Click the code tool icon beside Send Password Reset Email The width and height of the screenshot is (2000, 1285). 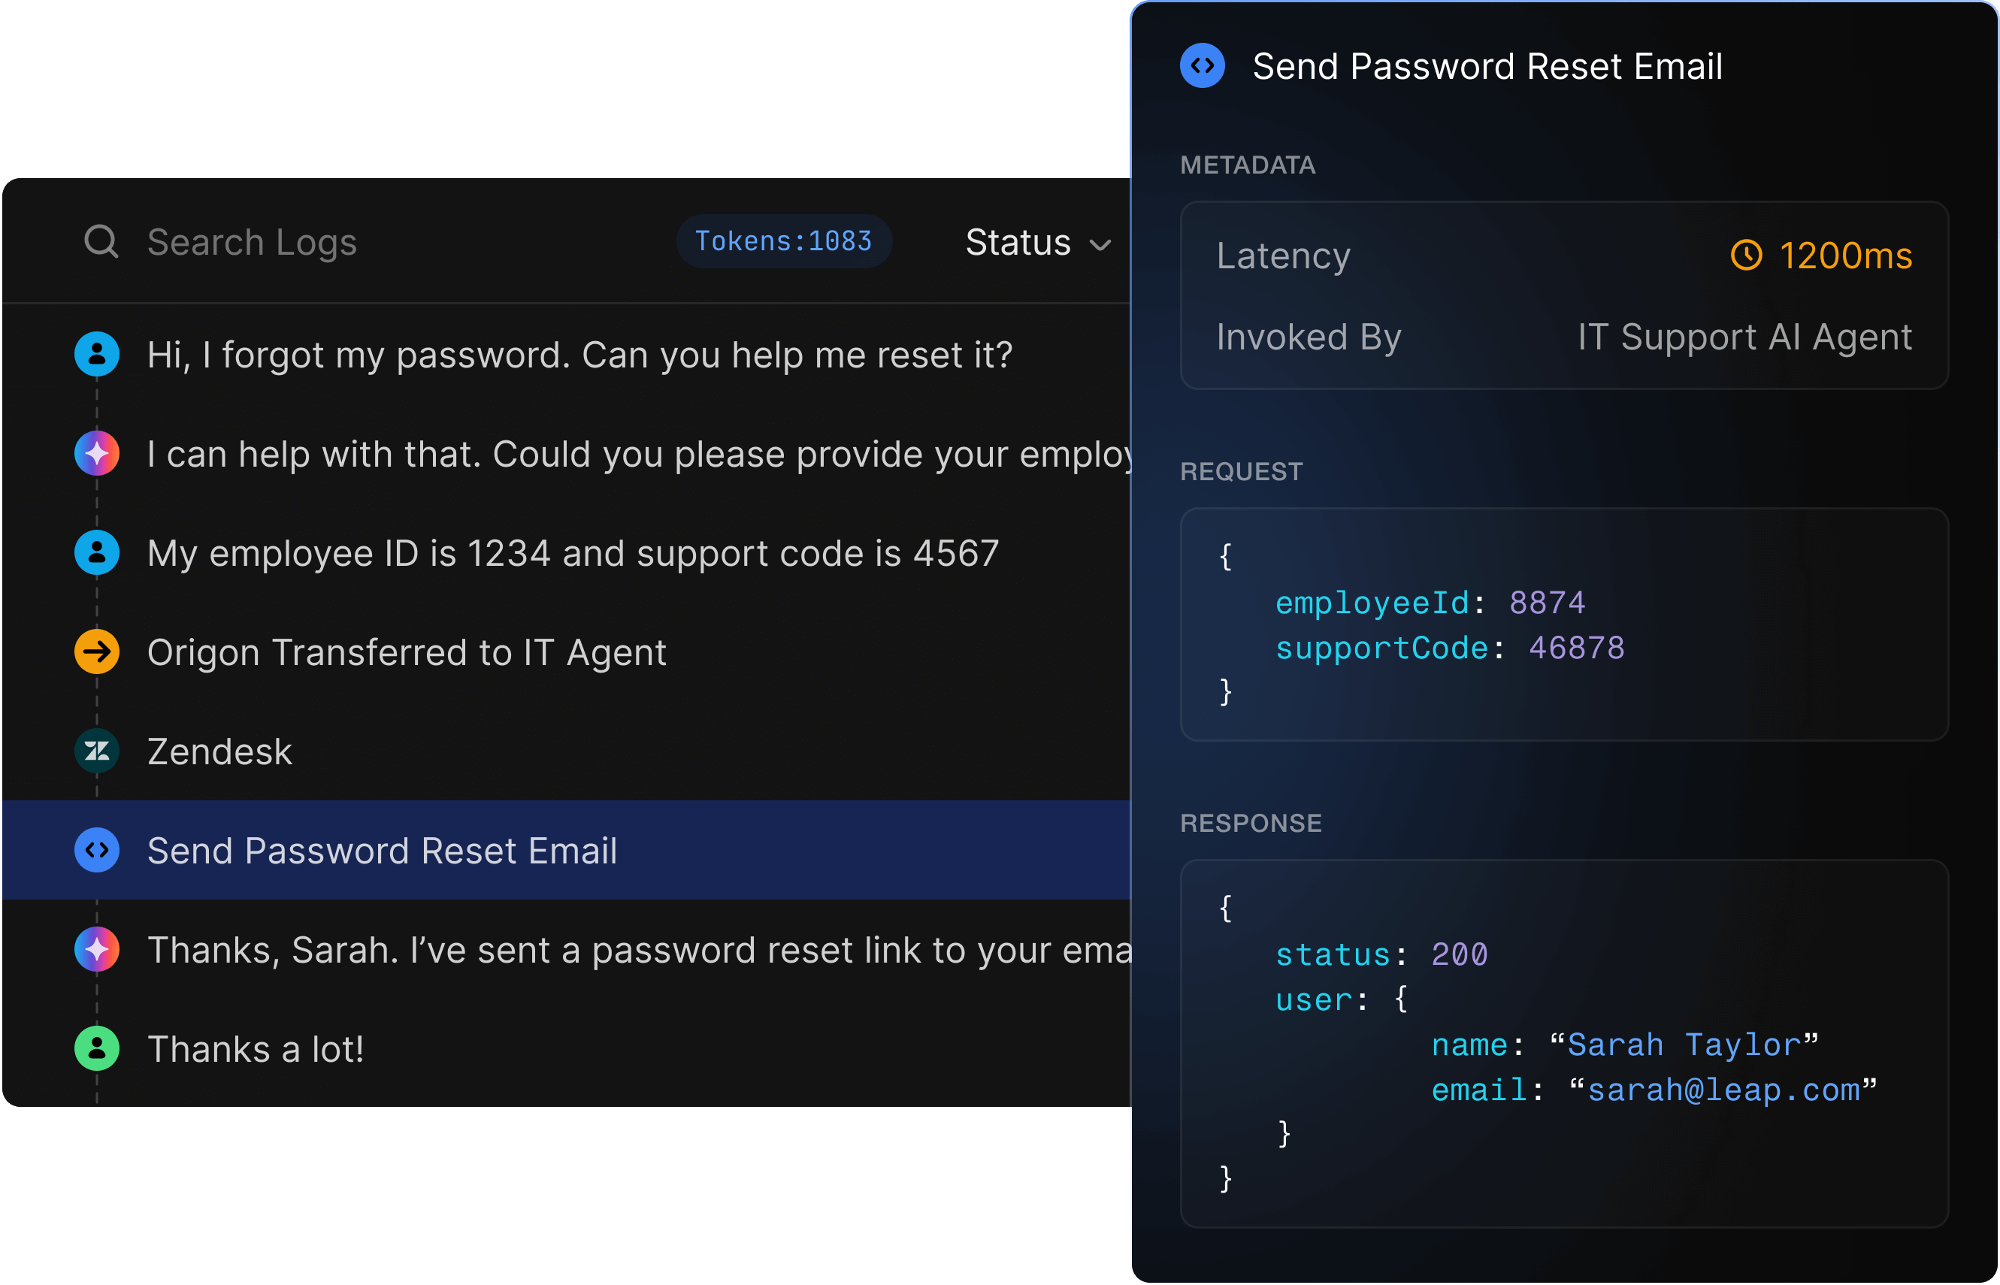[97, 850]
